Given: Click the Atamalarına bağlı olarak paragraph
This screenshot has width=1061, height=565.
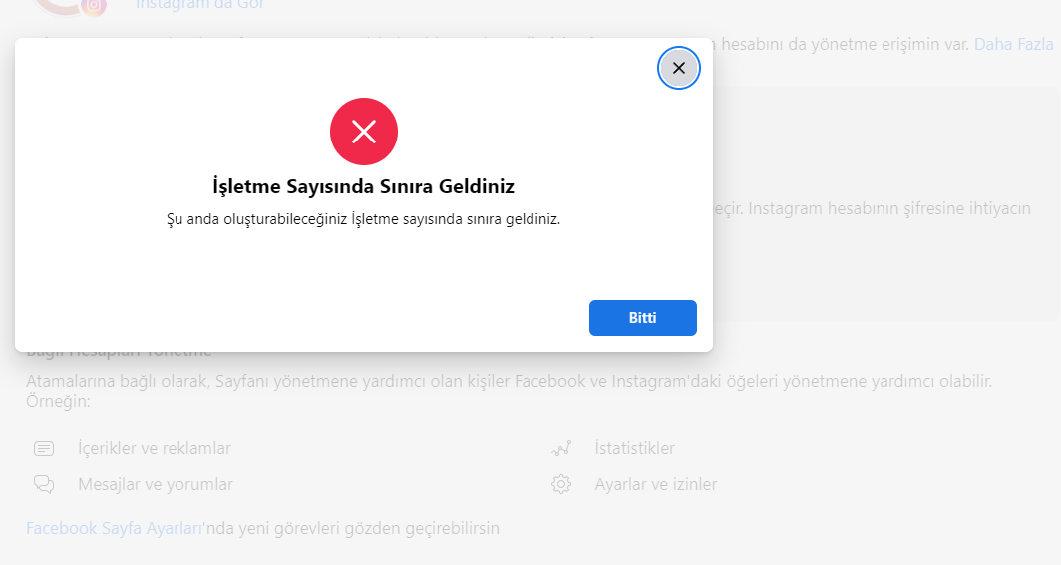Looking at the screenshot, I should 510,391.
